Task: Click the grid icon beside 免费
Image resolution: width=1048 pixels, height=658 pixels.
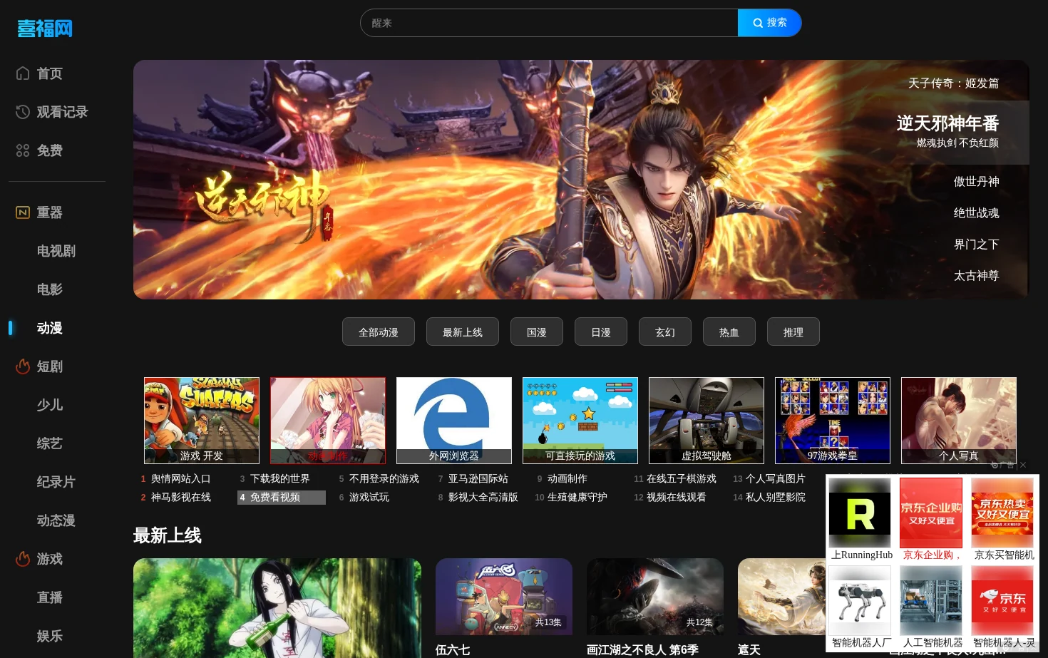Action: [23, 150]
